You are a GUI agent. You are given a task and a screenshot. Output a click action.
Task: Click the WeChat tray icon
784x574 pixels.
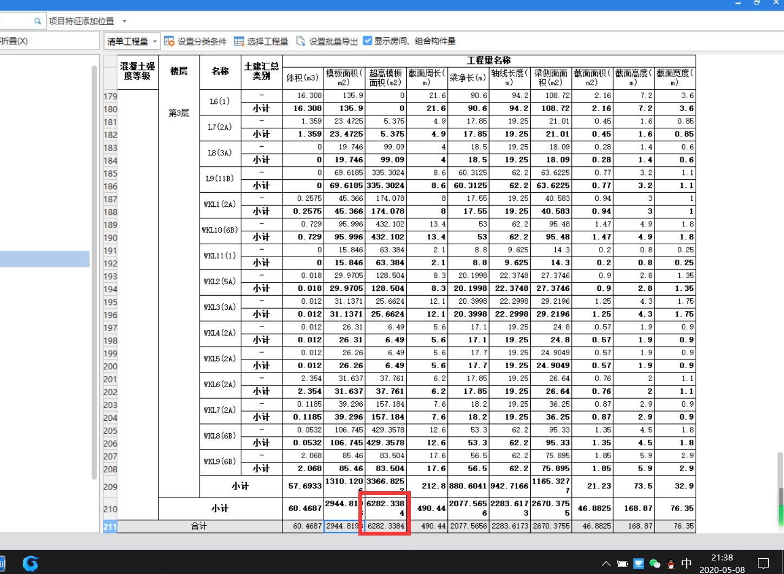[x=655, y=564]
